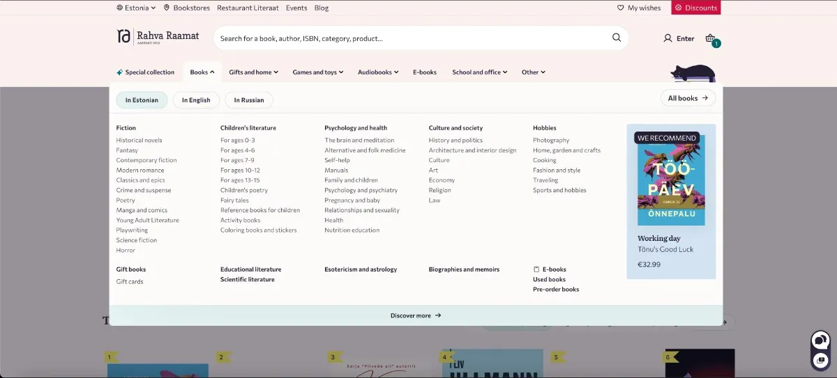Open My wishes heart link
Viewport: 837px width, 378px height.
pyautogui.click(x=639, y=8)
